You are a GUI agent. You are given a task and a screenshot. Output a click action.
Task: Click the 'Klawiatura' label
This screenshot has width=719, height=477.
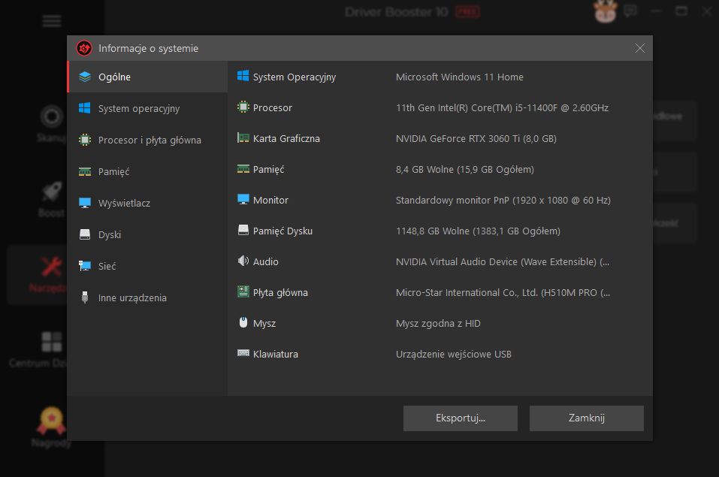(x=276, y=354)
